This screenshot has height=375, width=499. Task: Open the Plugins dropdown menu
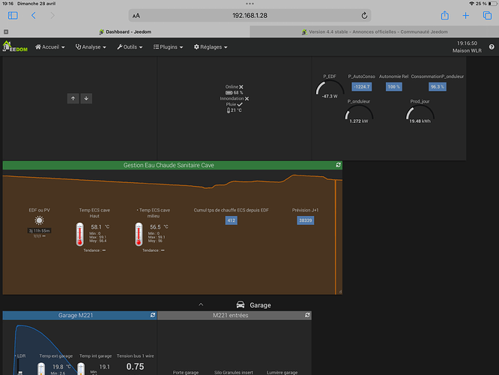click(x=169, y=46)
